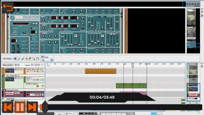This screenshot has height=115, width=204.
Task: Select the Hand tool
Action: (38, 59)
